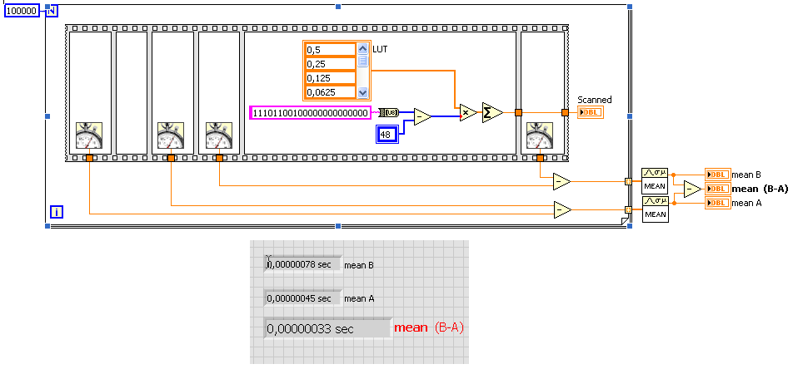Click the loop output tunnel feeding the lower MEAN
Screen dimensions: 793x369
point(628,209)
